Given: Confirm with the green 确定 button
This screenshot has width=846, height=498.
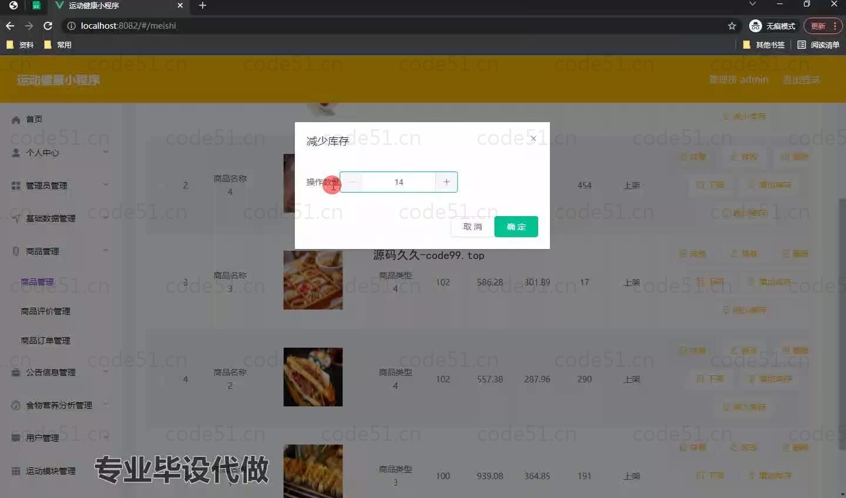Looking at the screenshot, I should tap(516, 227).
